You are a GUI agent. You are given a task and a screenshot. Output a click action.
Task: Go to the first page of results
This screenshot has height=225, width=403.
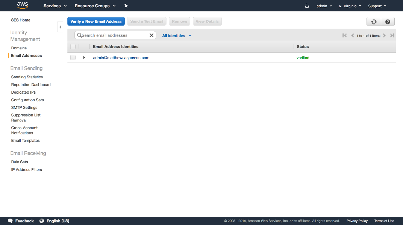tap(344, 36)
